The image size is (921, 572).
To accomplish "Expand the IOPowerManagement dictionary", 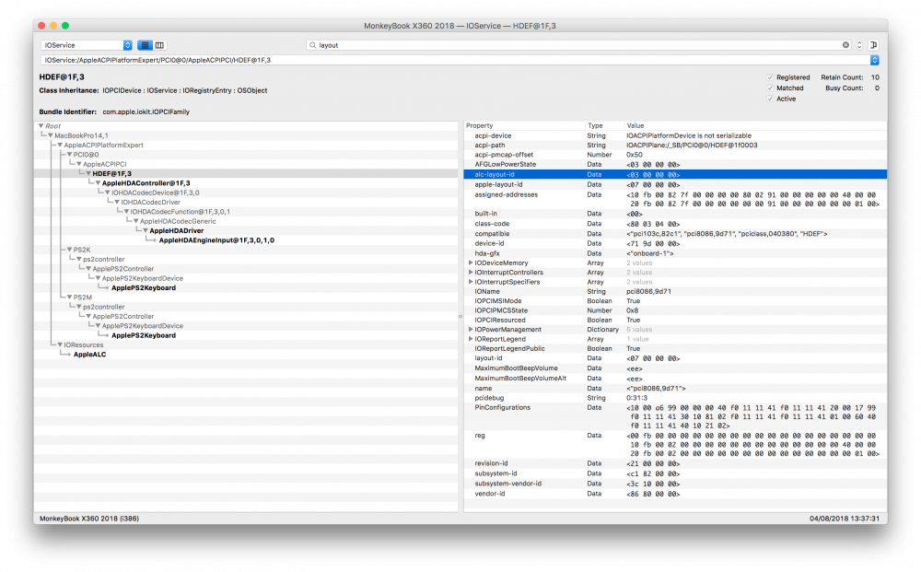I will click(x=471, y=330).
